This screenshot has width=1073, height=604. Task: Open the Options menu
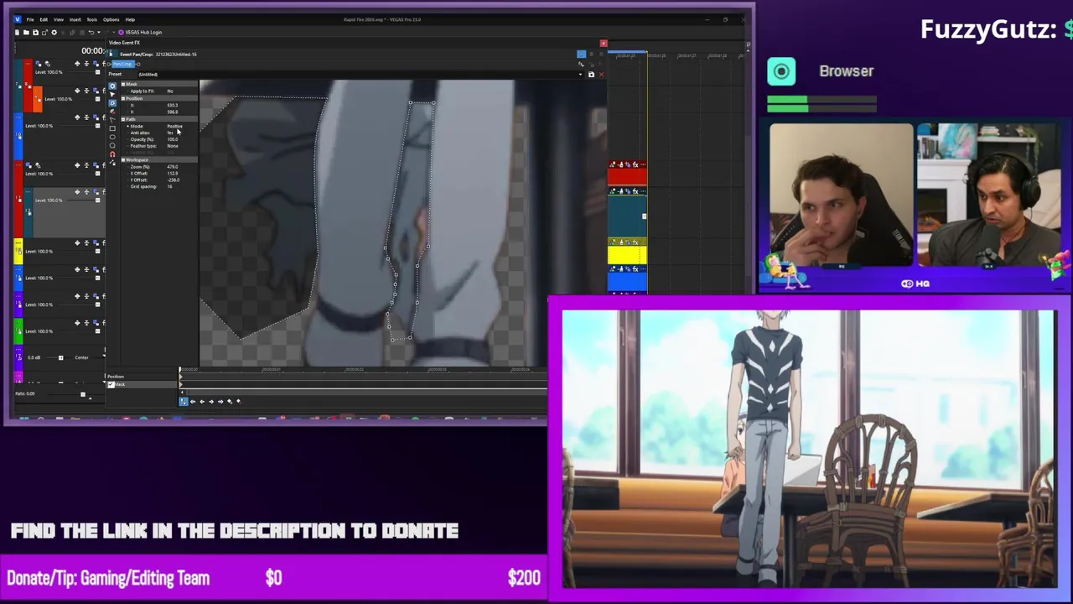click(111, 19)
